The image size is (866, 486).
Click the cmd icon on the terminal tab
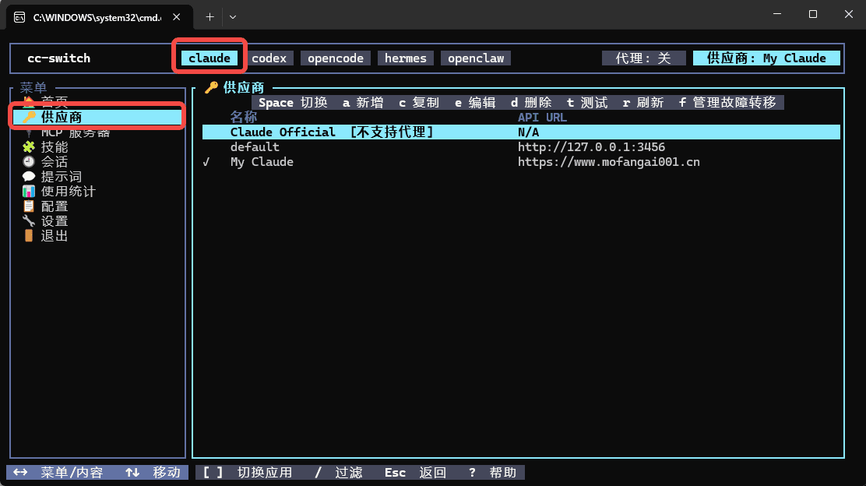click(19, 18)
